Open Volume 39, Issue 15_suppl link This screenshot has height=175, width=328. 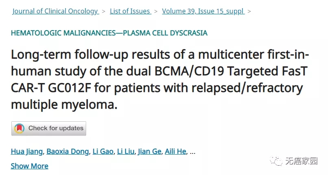(x=203, y=11)
